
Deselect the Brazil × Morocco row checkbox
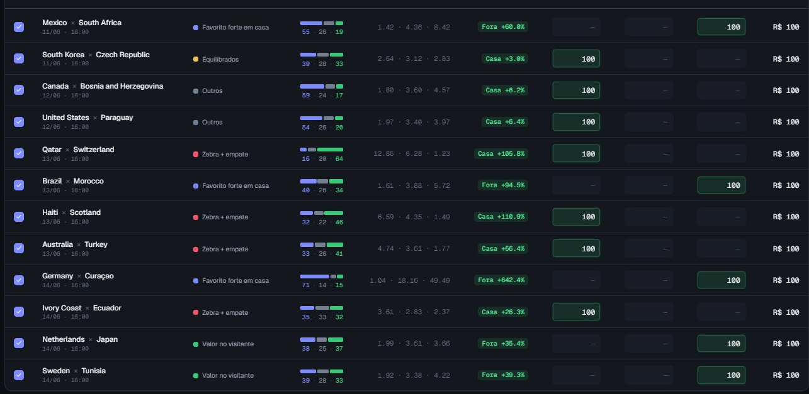point(19,185)
